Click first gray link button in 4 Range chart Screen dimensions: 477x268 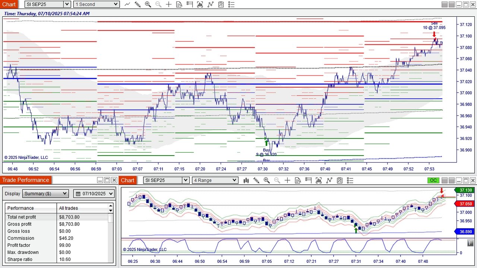pos(445,180)
